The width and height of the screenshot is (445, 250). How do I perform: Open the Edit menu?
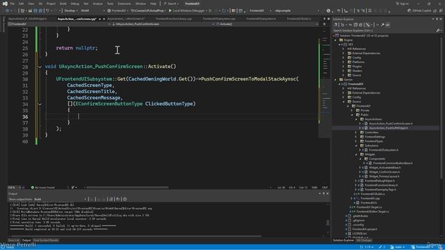click(x=22, y=3)
